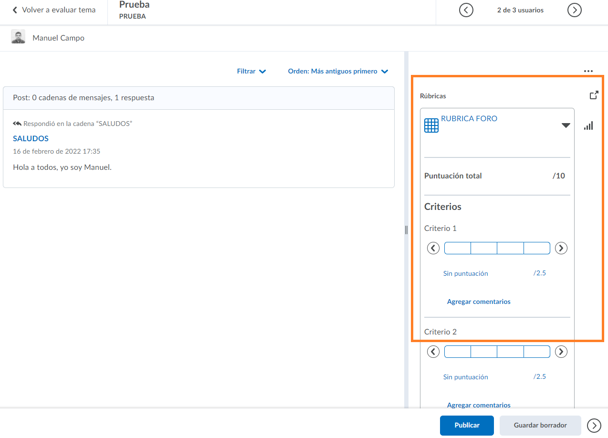Open the Filtrar dropdown

[x=252, y=71]
